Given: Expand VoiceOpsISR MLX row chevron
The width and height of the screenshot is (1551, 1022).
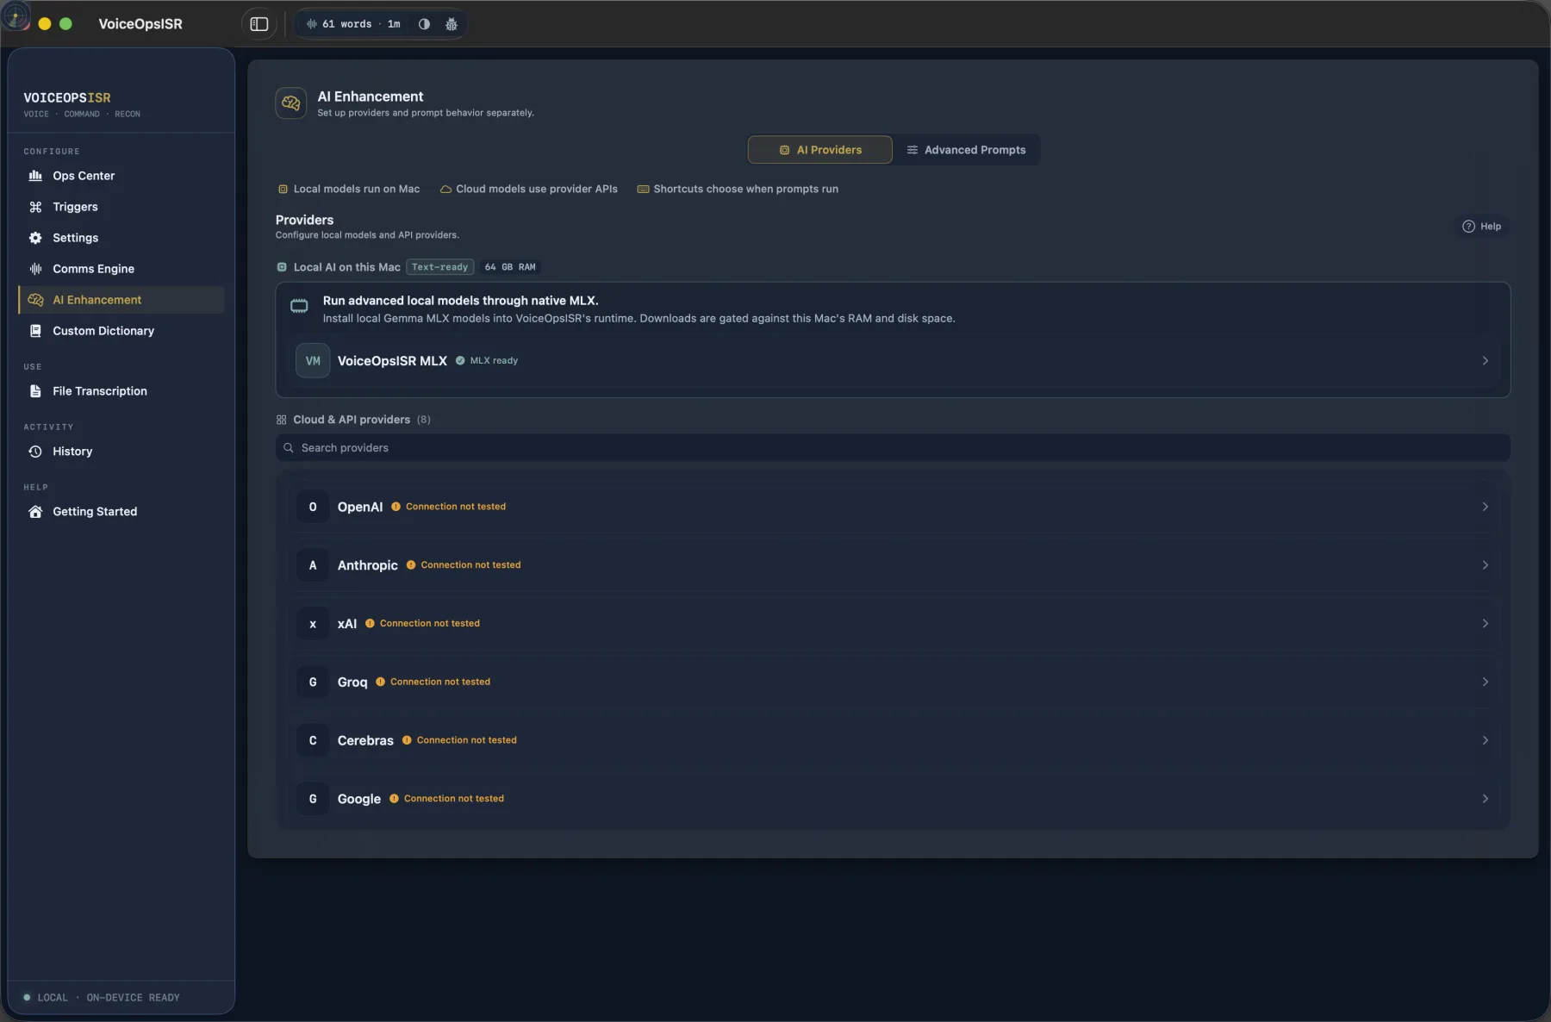Looking at the screenshot, I should (1485, 361).
